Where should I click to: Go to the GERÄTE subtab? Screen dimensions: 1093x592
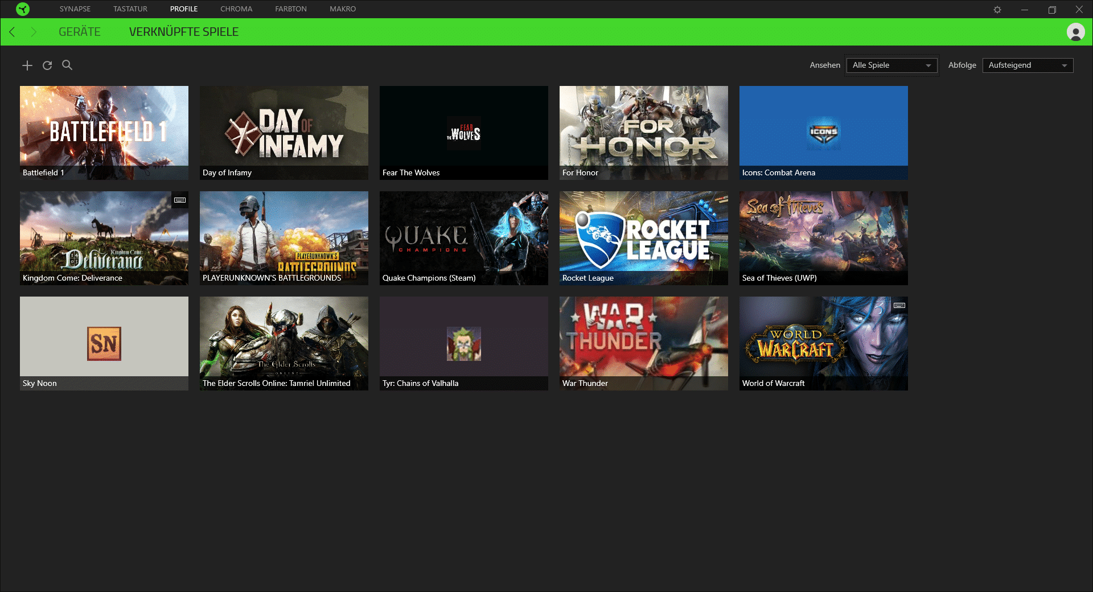click(x=80, y=32)
